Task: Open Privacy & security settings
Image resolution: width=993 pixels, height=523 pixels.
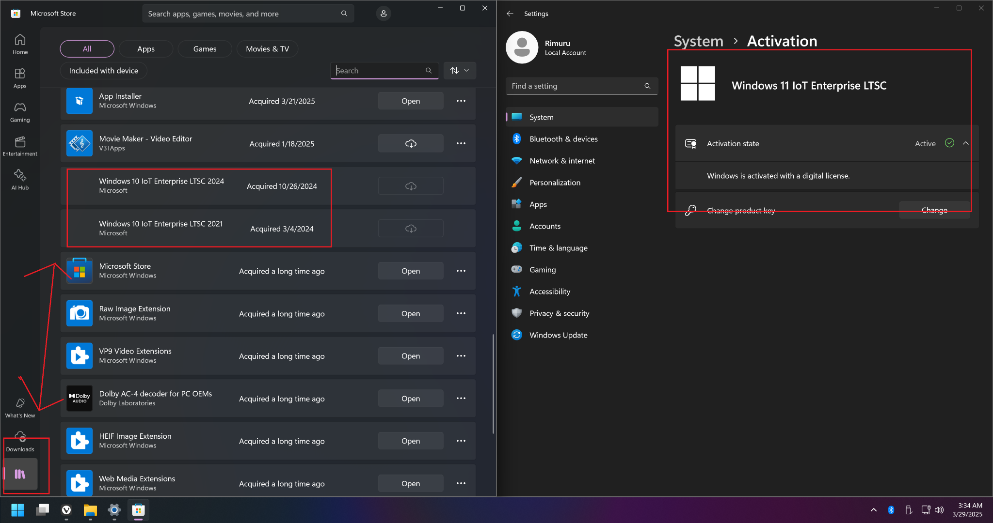Action: [582, 313]
